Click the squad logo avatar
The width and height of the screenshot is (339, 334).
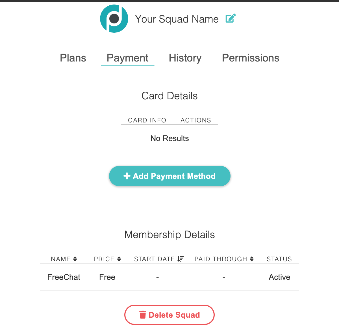coord(114,19)
